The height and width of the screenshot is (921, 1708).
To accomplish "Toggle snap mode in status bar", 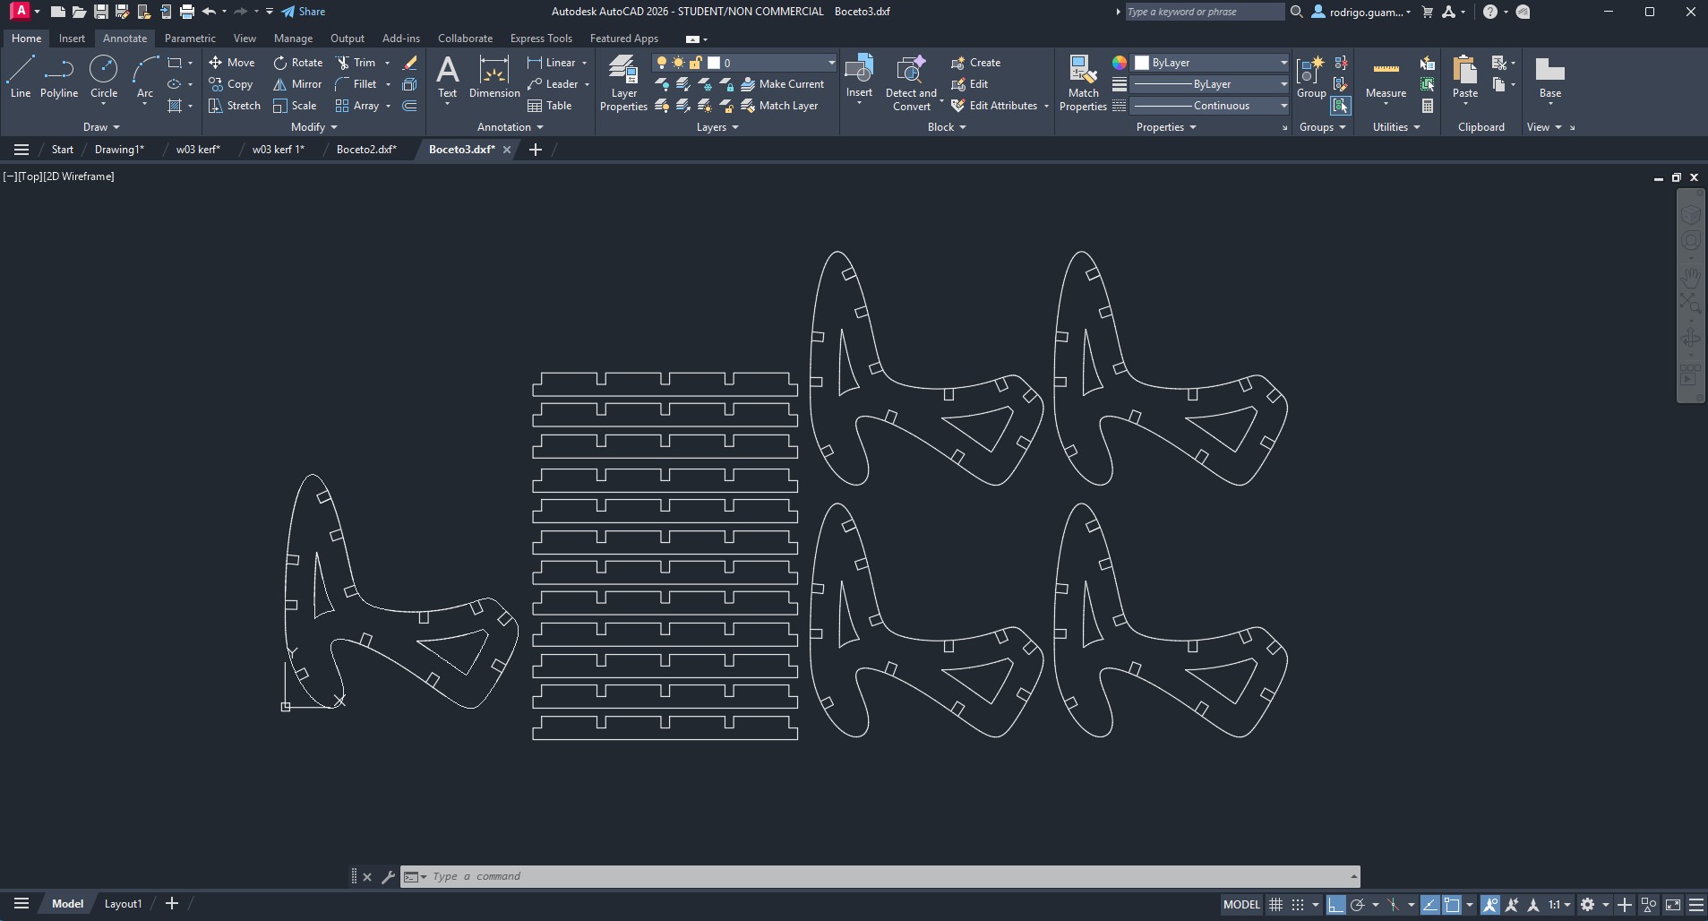I will click(x=1297, y=905).
